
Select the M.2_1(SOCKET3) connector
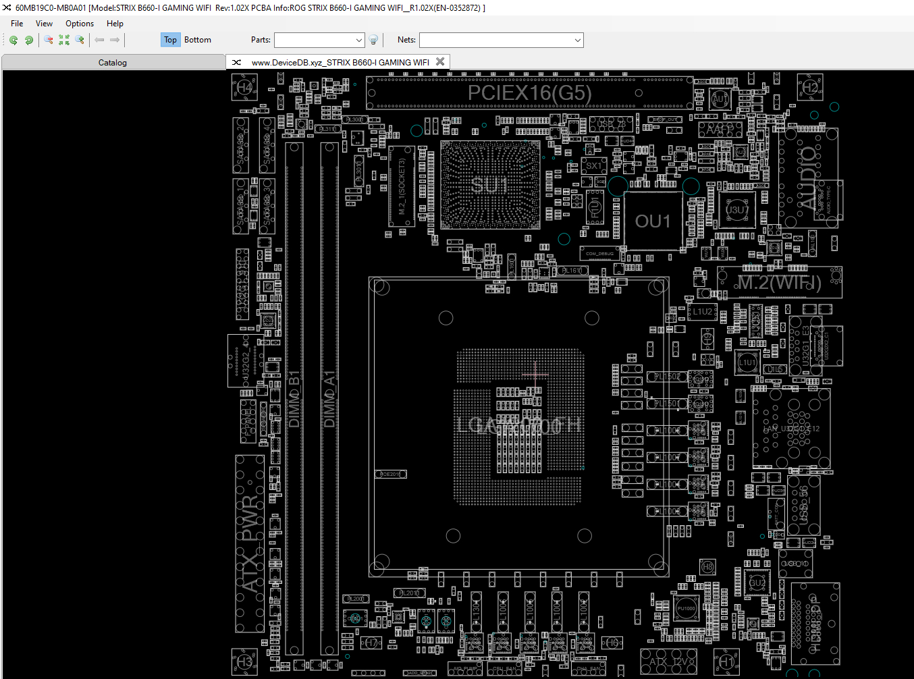pyautogui.click(x=402, y=186)
